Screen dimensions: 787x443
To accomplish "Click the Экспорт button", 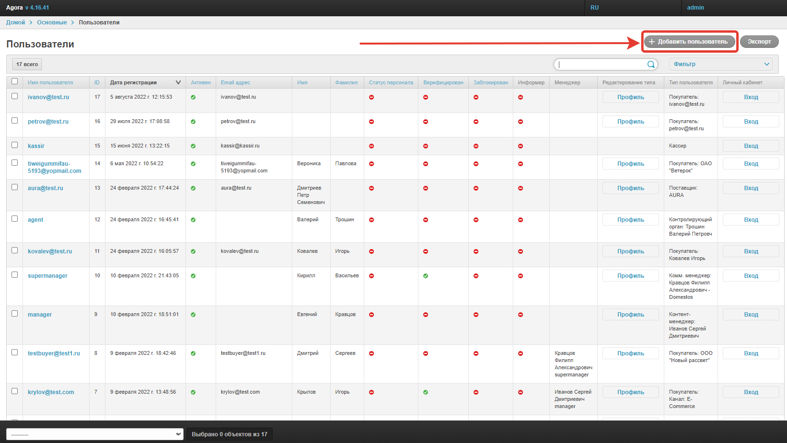I will tap(759, 42).
